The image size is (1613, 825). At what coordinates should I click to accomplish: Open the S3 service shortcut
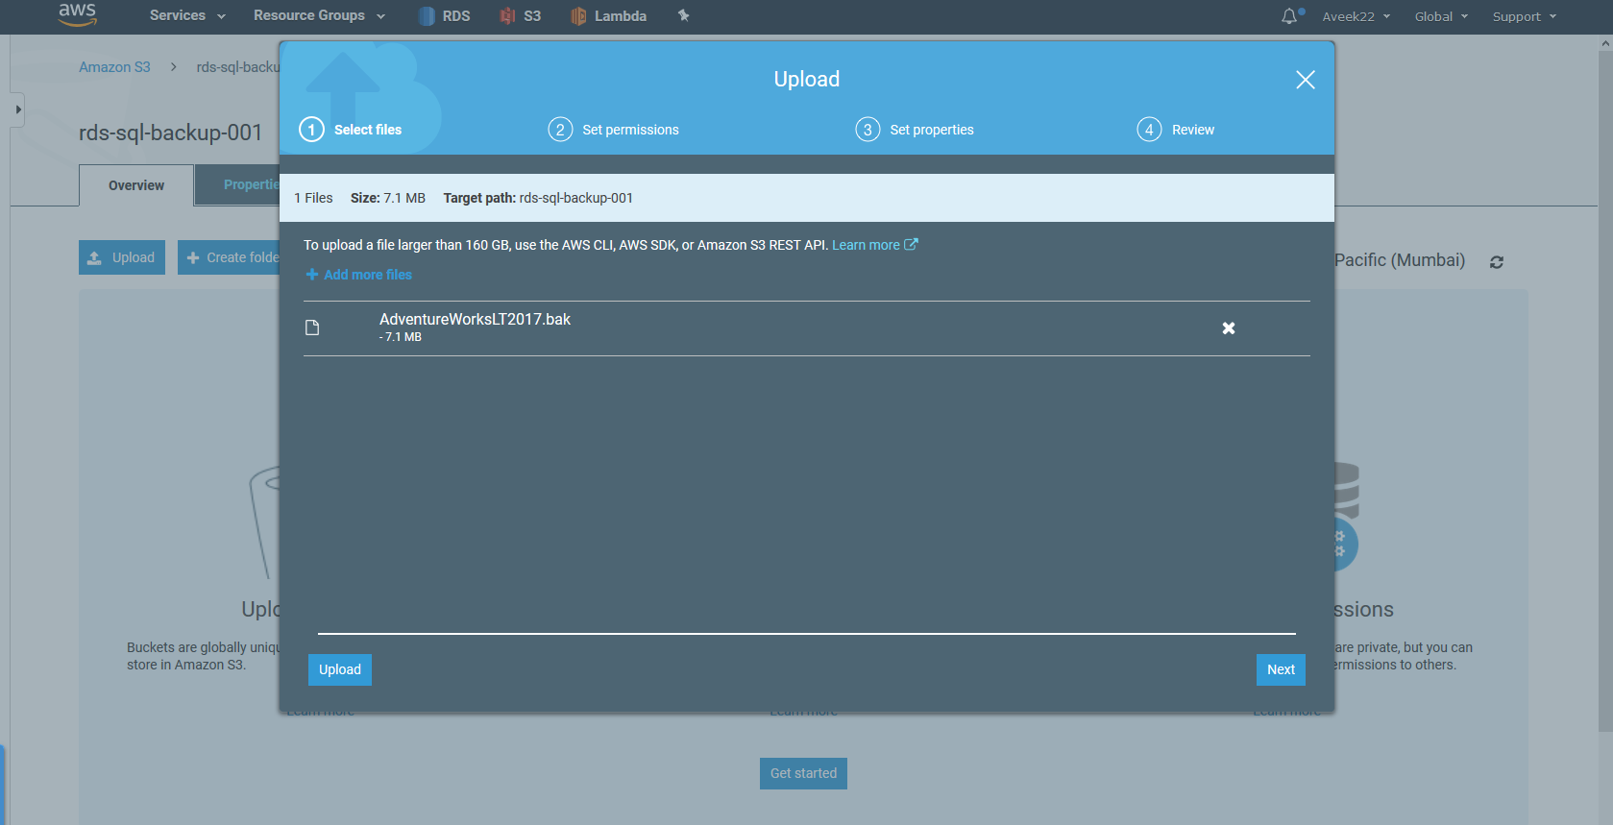[520, 15]
